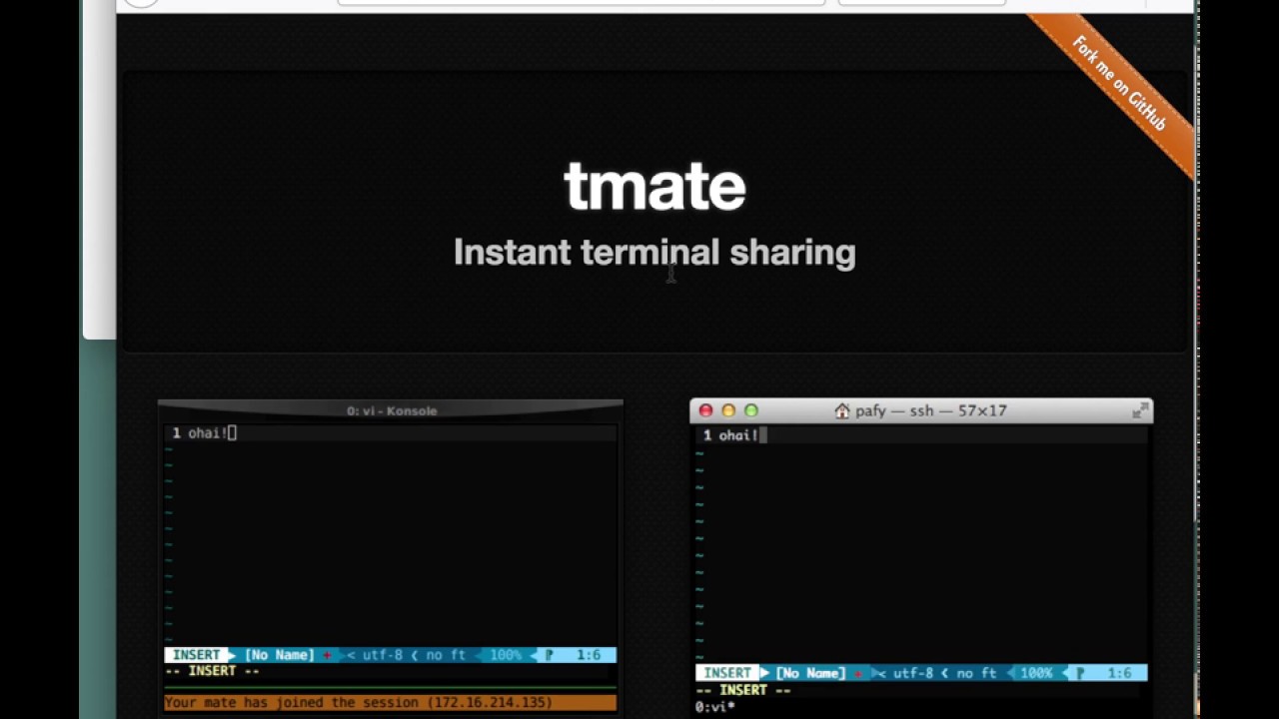
Task: Click the pafy — ssh — 57×17 title
Action: click(x=930, y=410)
